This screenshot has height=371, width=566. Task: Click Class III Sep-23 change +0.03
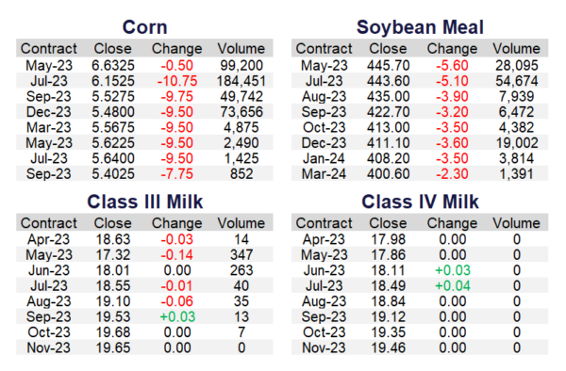tap(177, 317)
